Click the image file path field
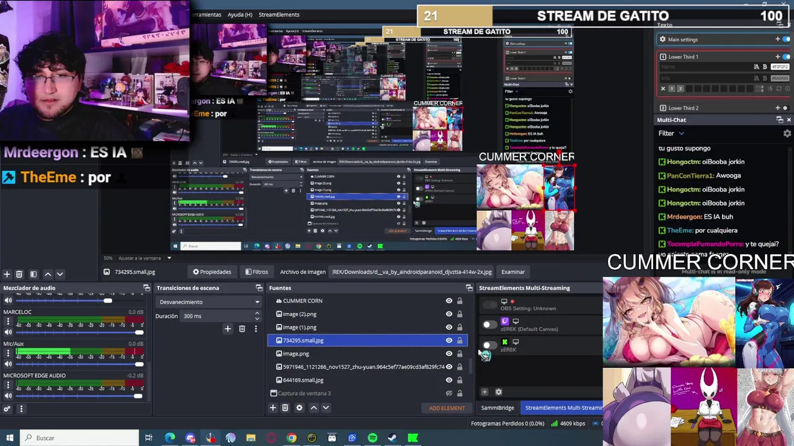 click(x=411, y=272)
